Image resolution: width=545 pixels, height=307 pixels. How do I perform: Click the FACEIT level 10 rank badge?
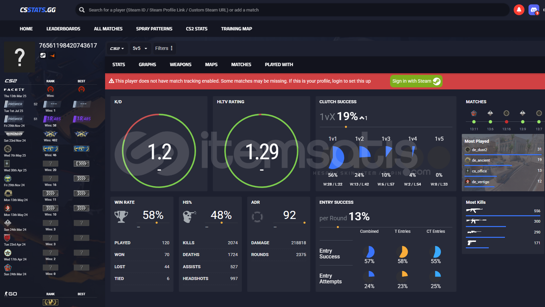pyautogui.click(x=51, y=89)
